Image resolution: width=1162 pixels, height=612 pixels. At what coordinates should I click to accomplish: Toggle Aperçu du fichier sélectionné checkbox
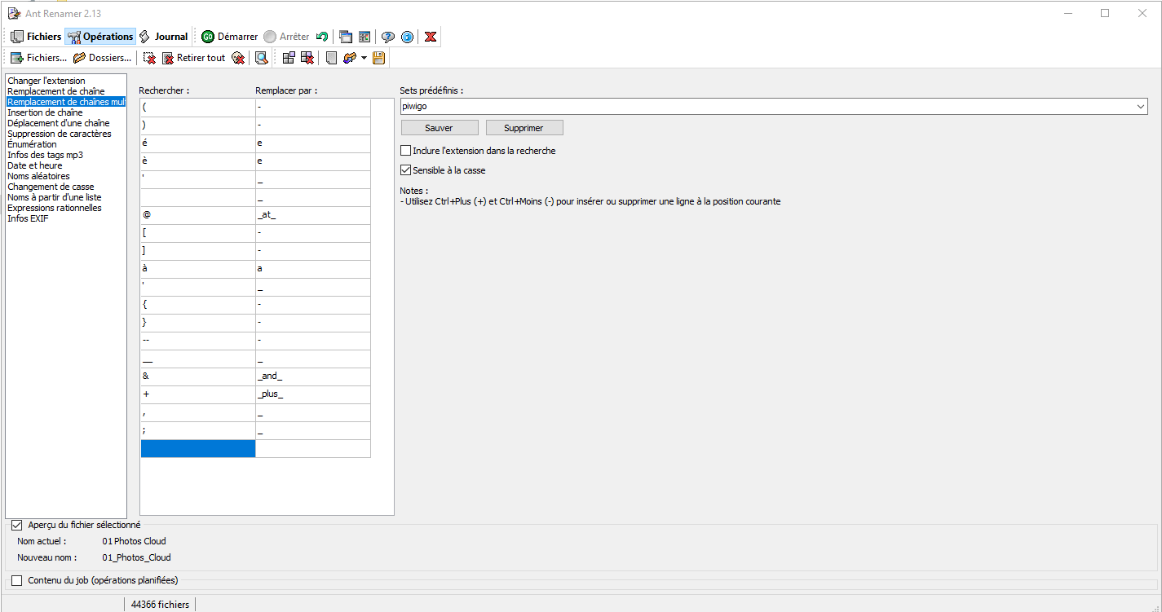pos(17,525)
